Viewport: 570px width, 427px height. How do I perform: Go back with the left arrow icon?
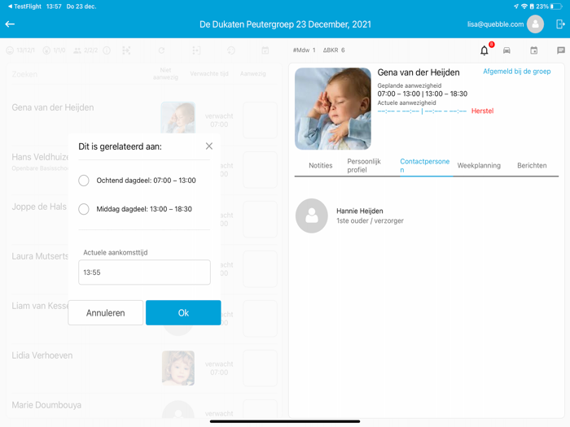point(10,24)
